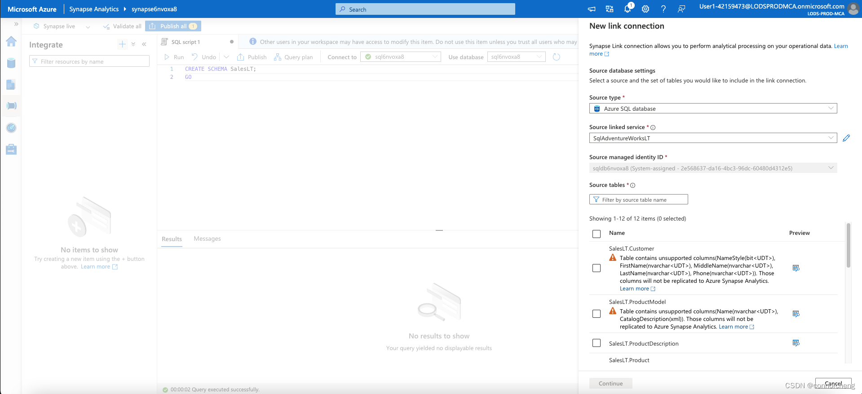This screenshot has width=862, height=394.
Task: Open the Undo dropdown arrow
Action: 226,57
